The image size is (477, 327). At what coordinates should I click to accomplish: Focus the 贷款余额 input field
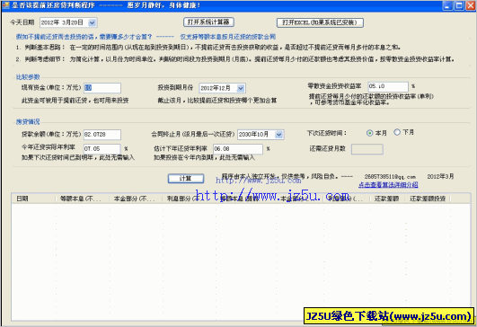102,135
